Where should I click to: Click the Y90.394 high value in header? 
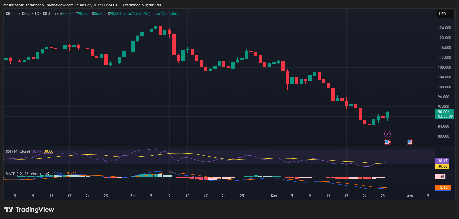point(83,14)
